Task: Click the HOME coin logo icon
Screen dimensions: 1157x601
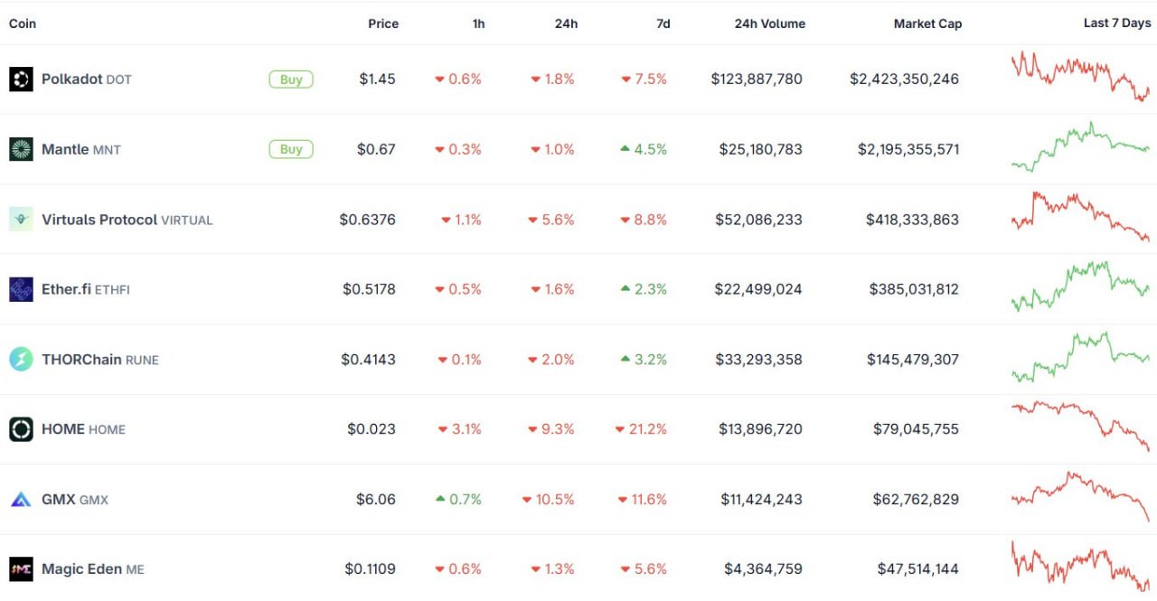Action: [21, 429]
